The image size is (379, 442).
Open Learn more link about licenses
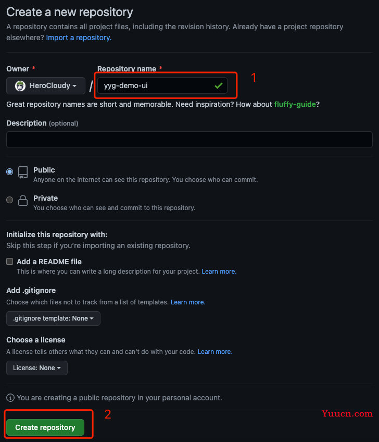[x=215, y=352]
